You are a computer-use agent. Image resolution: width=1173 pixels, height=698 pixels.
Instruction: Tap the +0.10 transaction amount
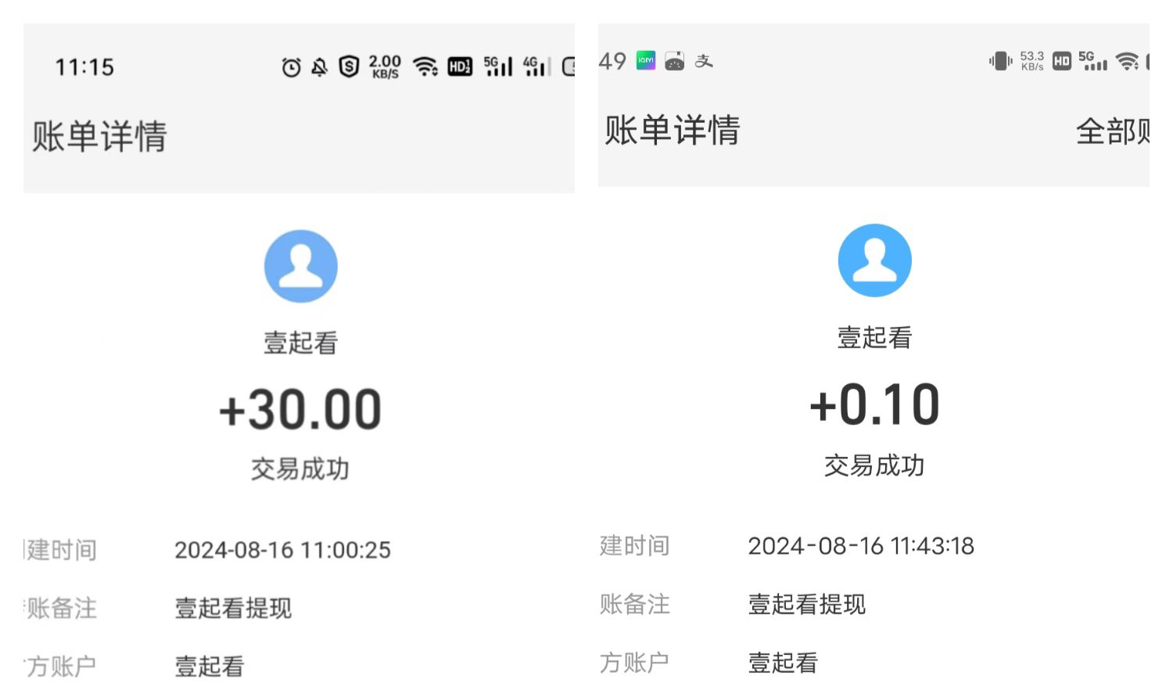pyautogui.click(x=874, y=405)
